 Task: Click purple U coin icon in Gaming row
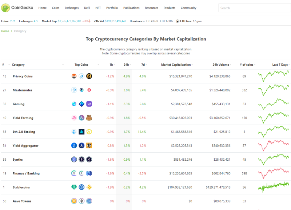[89, 104]
